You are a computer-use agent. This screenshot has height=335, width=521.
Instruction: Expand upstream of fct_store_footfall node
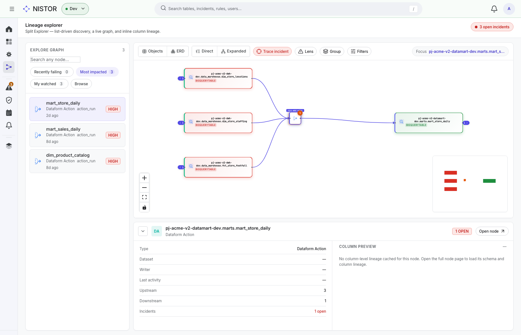coord(181,167)
